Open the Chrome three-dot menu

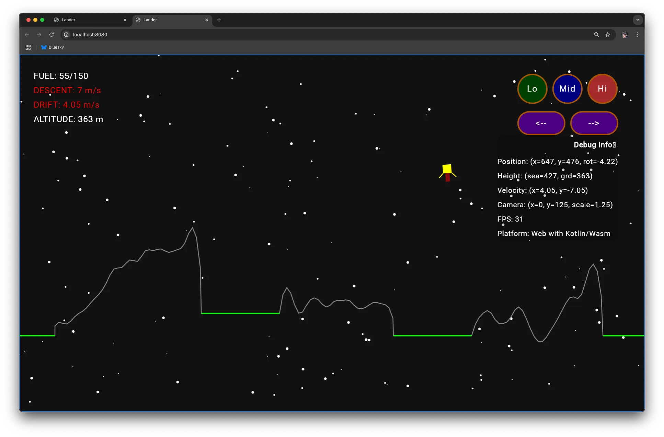click(x=638, y=35)
